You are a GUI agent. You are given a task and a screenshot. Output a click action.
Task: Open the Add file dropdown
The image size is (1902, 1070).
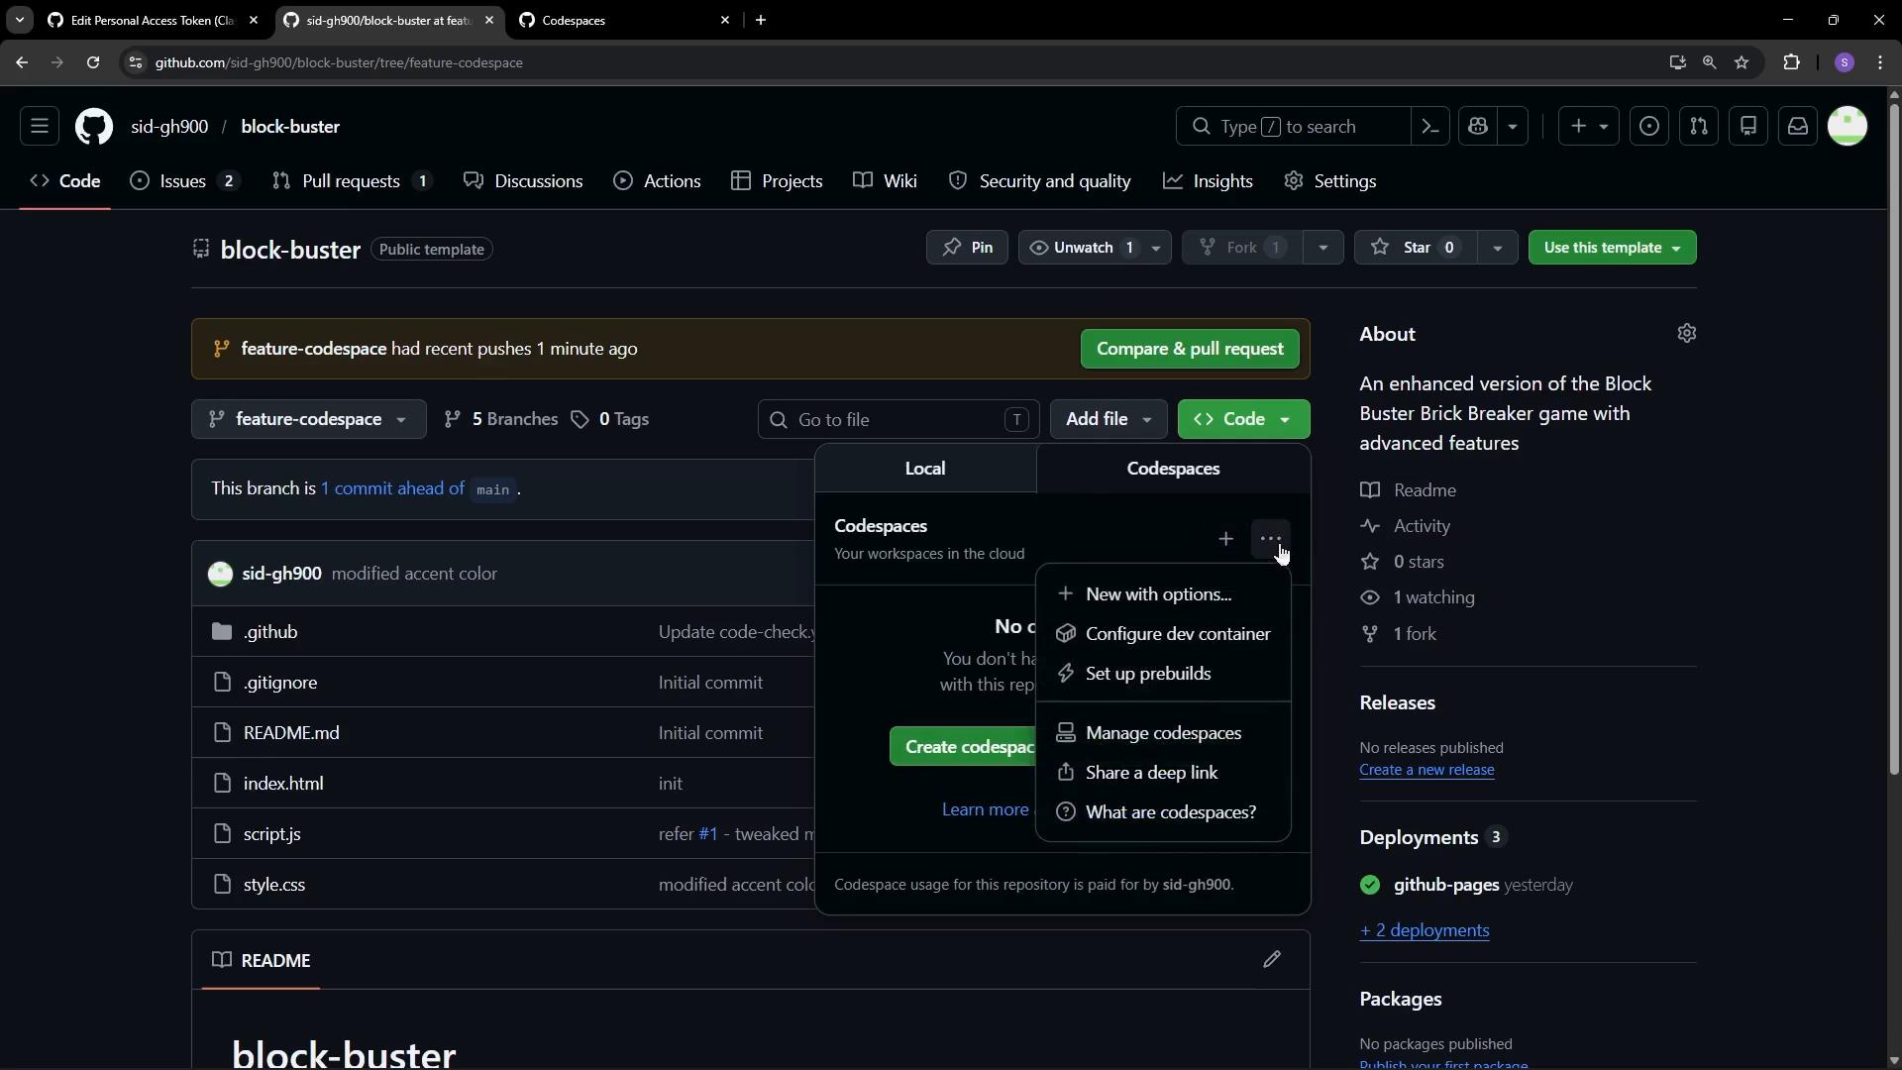(1109, 419)
